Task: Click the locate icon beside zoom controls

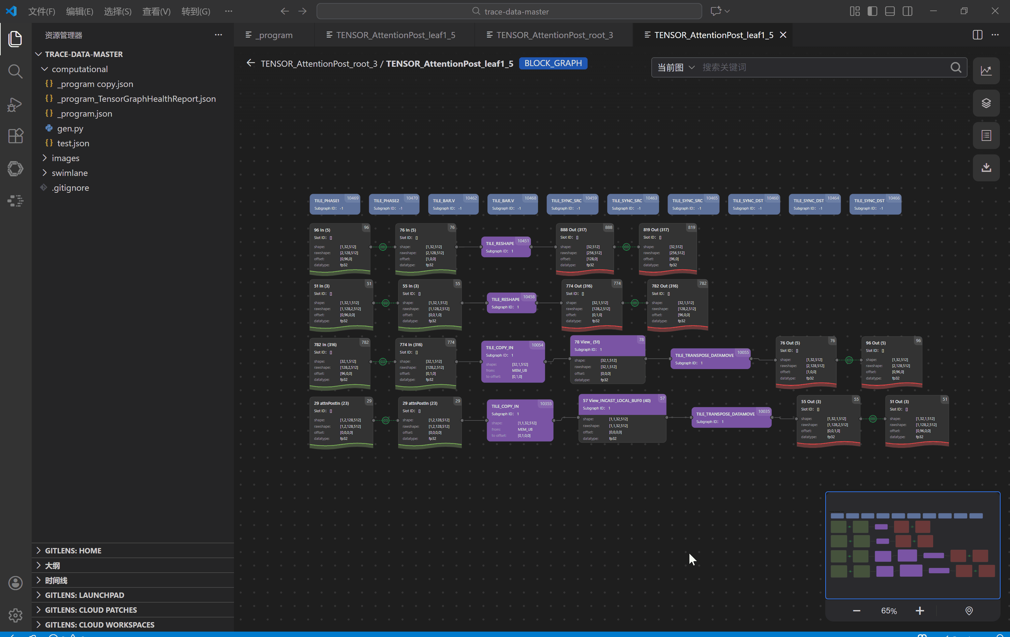Action: (969, 611)
